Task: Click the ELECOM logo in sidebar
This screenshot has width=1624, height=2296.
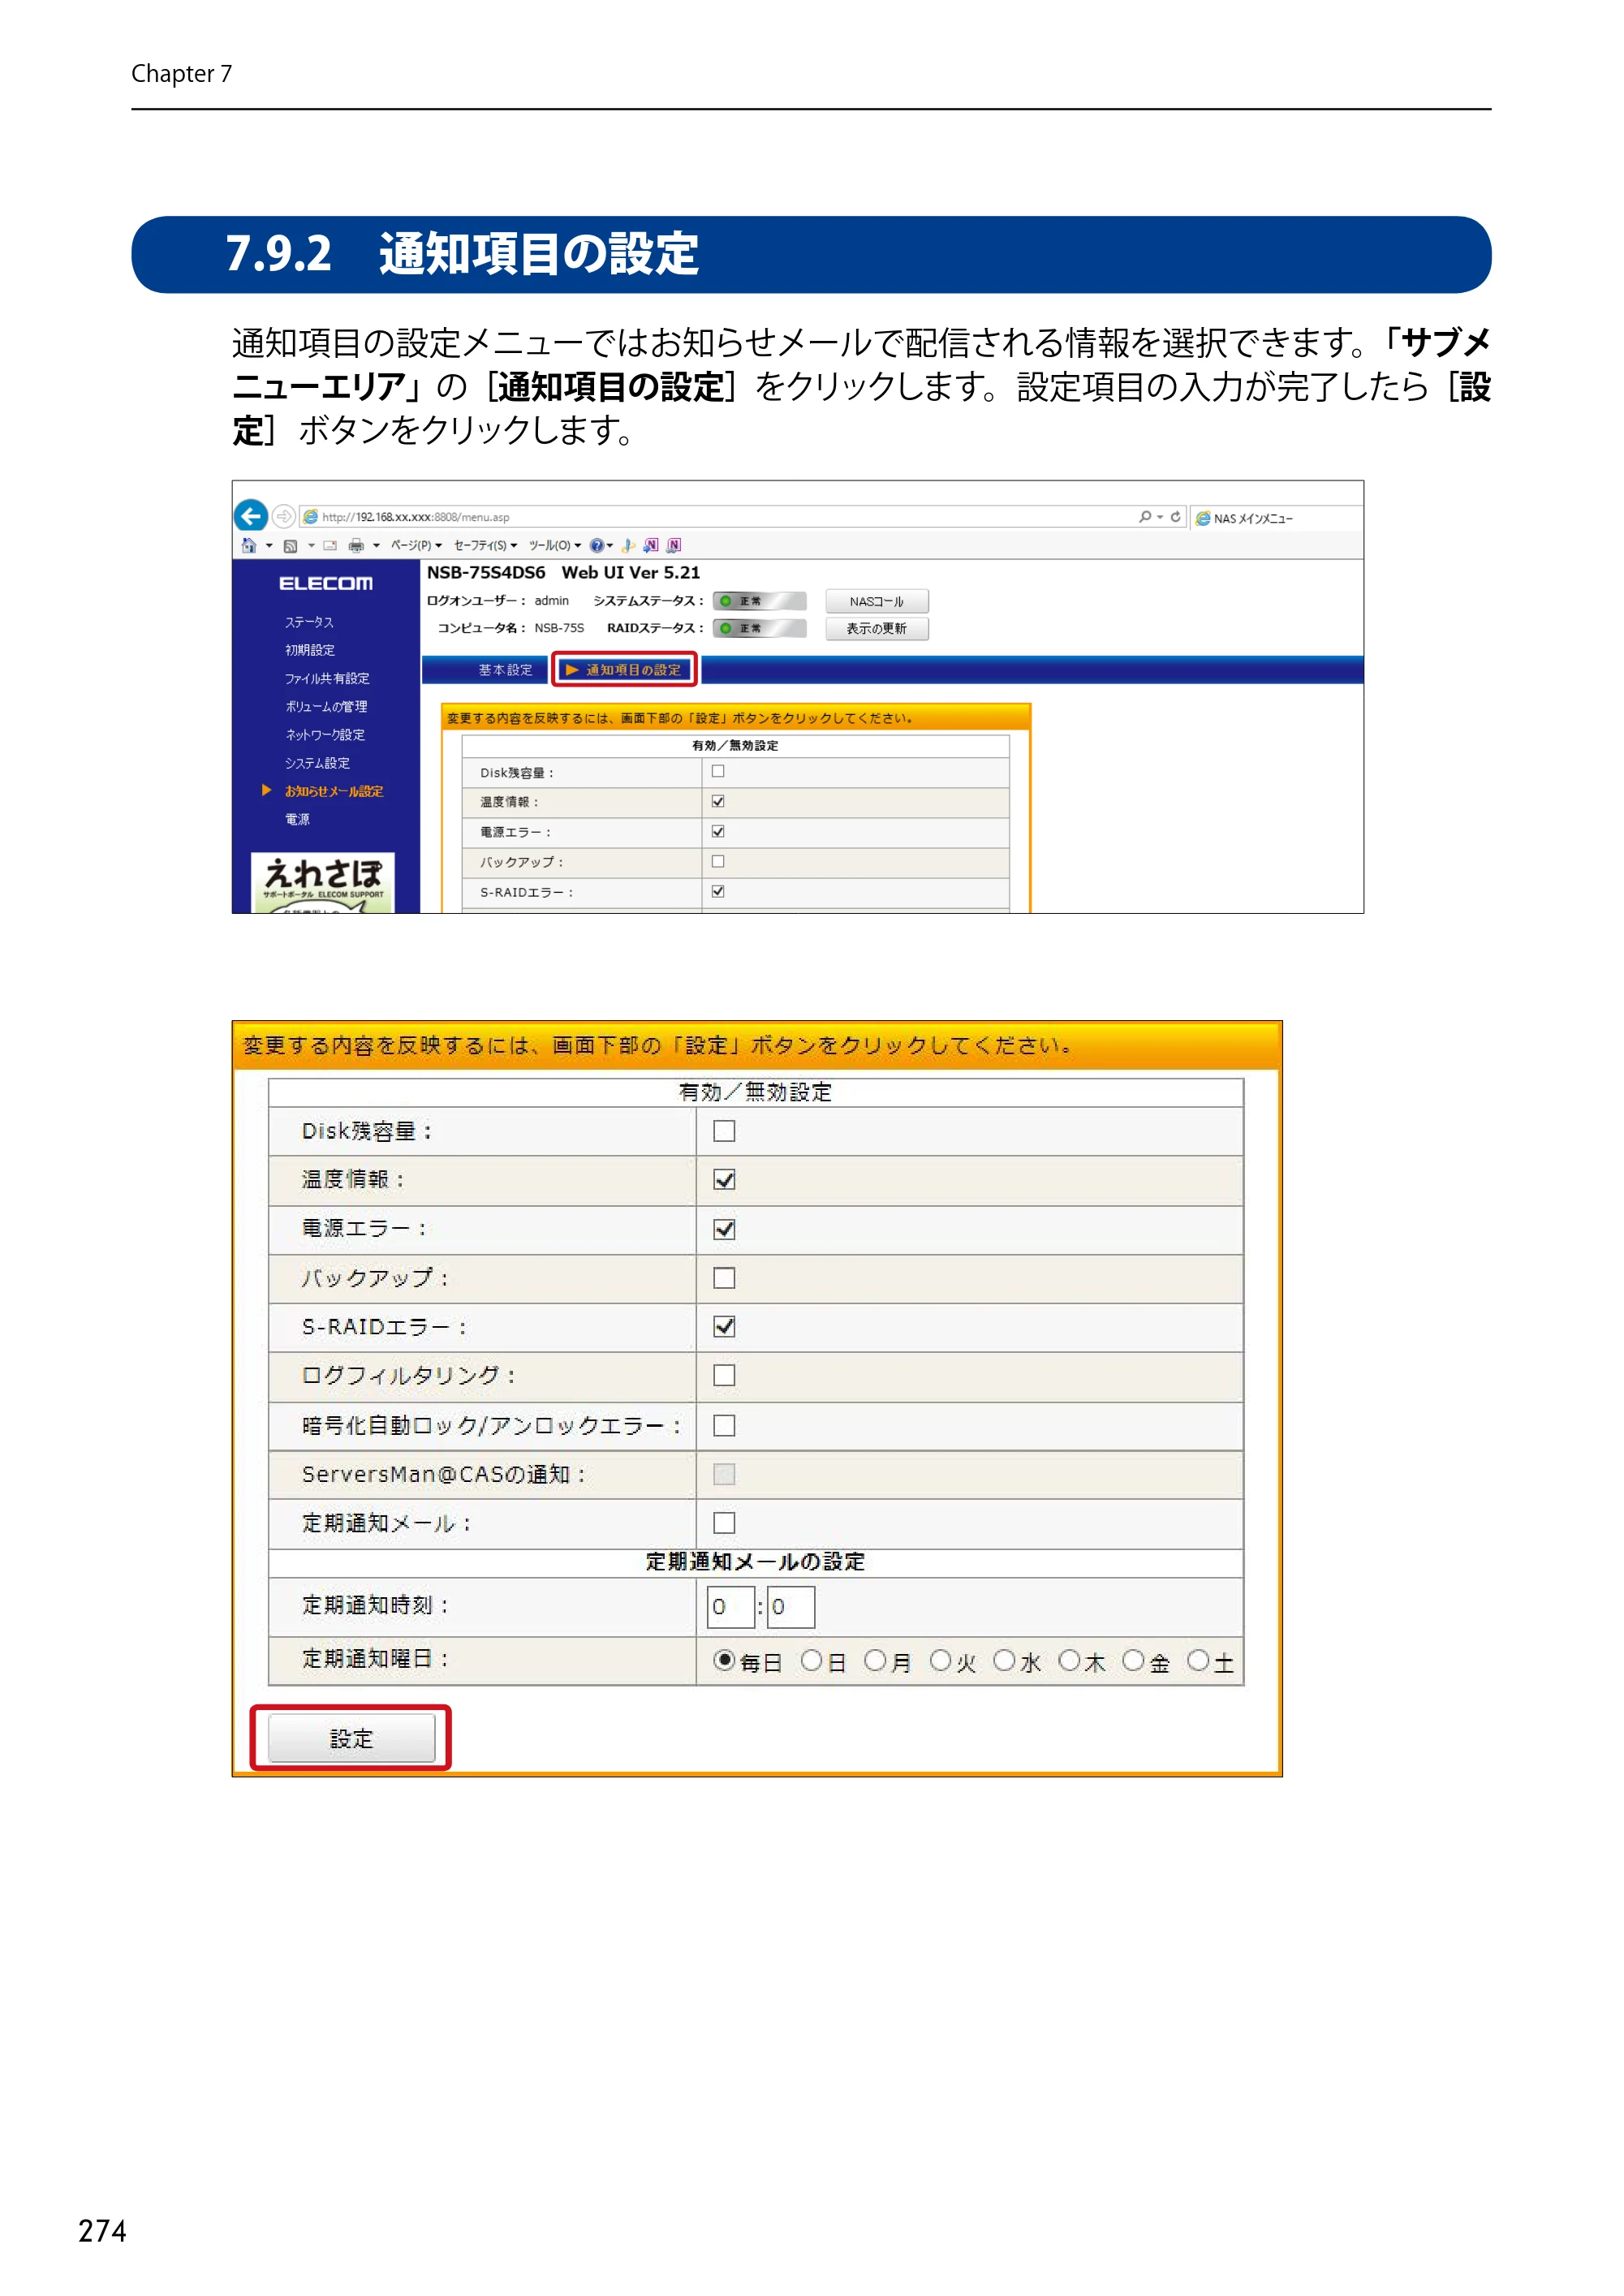Action: click(325, 583)
